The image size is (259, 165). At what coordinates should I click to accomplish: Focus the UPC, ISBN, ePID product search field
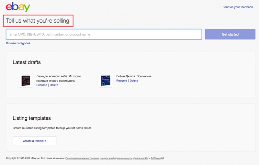[104, 34]
